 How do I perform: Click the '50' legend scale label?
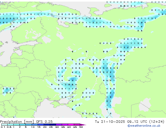coord(81,127)
